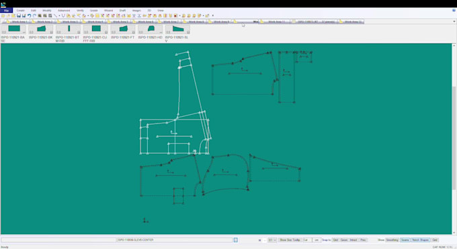Image resolution: width=457 pixels, height=249 pixels.
Task: Open the size selector dropdown
Action: pos(272,240)
